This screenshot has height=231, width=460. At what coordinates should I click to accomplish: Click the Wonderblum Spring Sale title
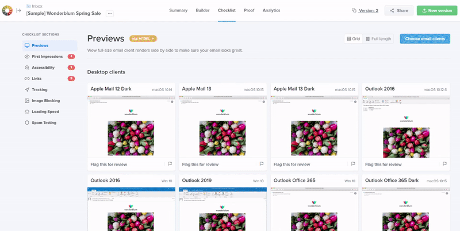point(63,13)
